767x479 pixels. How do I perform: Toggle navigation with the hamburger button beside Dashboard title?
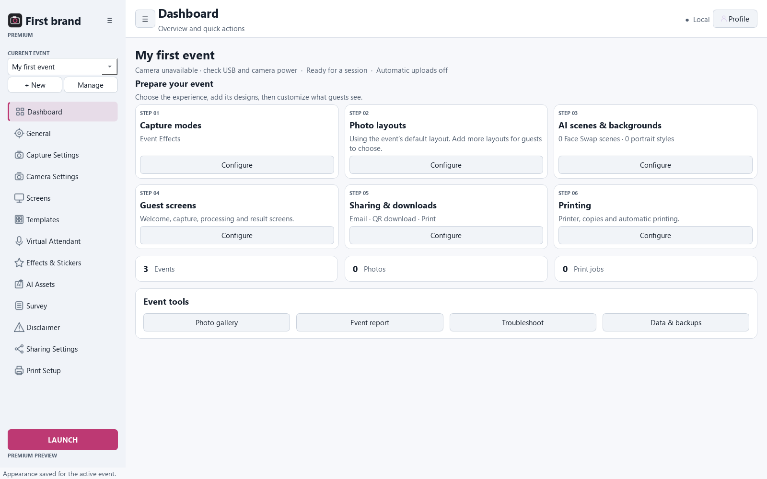click(x=145, y=19)
